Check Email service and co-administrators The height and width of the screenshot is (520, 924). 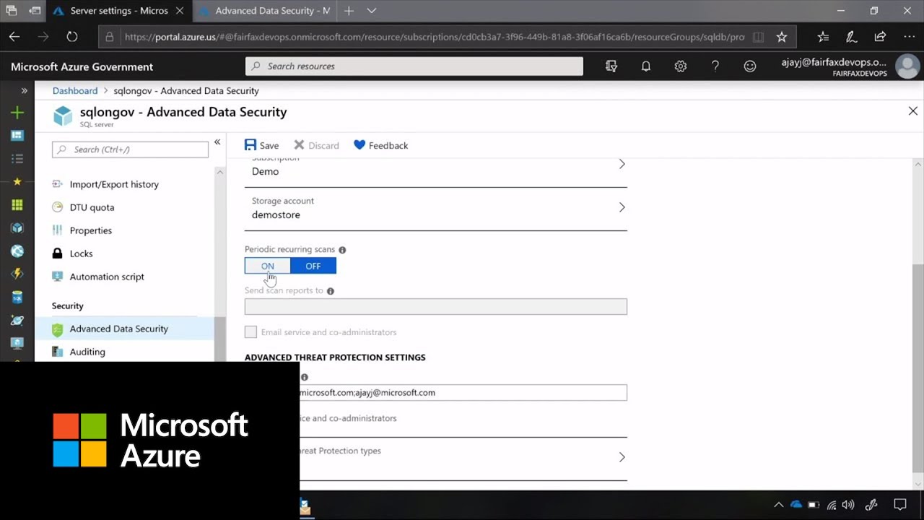click(x=250, y=331)
